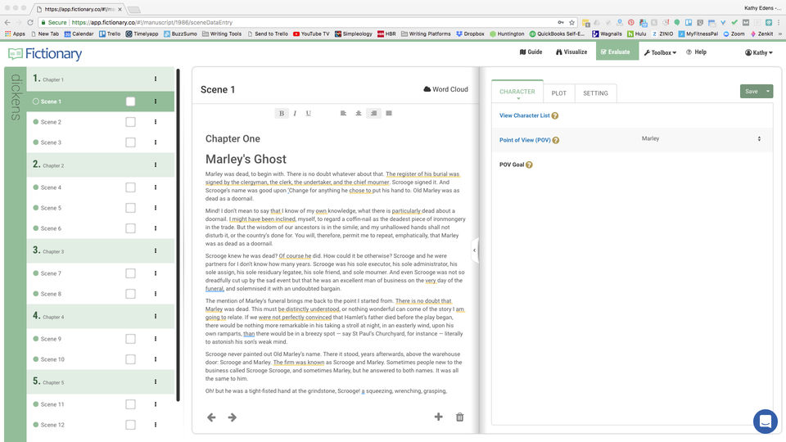Open help for POV Goal
Image resolution: width=786 pixels, height=442 pixels.
530,165
